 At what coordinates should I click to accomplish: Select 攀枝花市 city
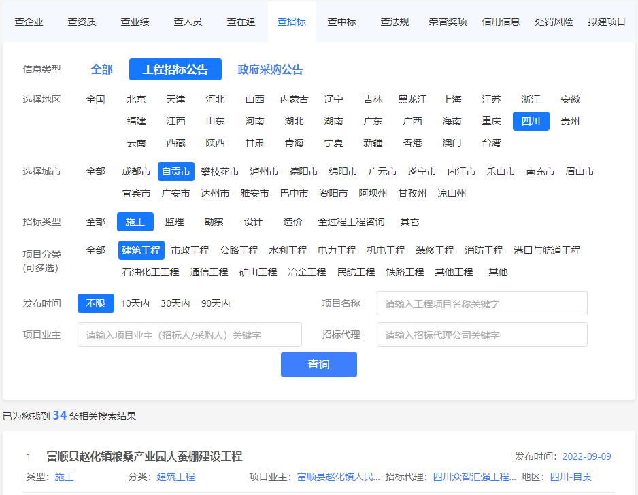[220, 171]
